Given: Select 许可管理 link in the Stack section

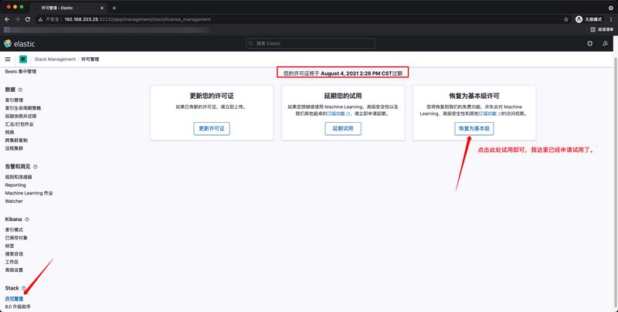Looking at the screenshot, I should pyautogui.click(x=14, y=299).
